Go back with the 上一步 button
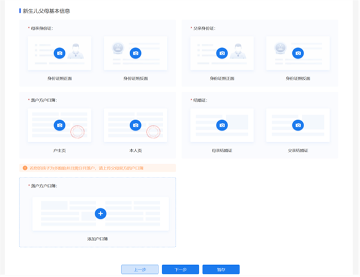The width and height of the screenshot is (360, 277). (x=140, y=269)
